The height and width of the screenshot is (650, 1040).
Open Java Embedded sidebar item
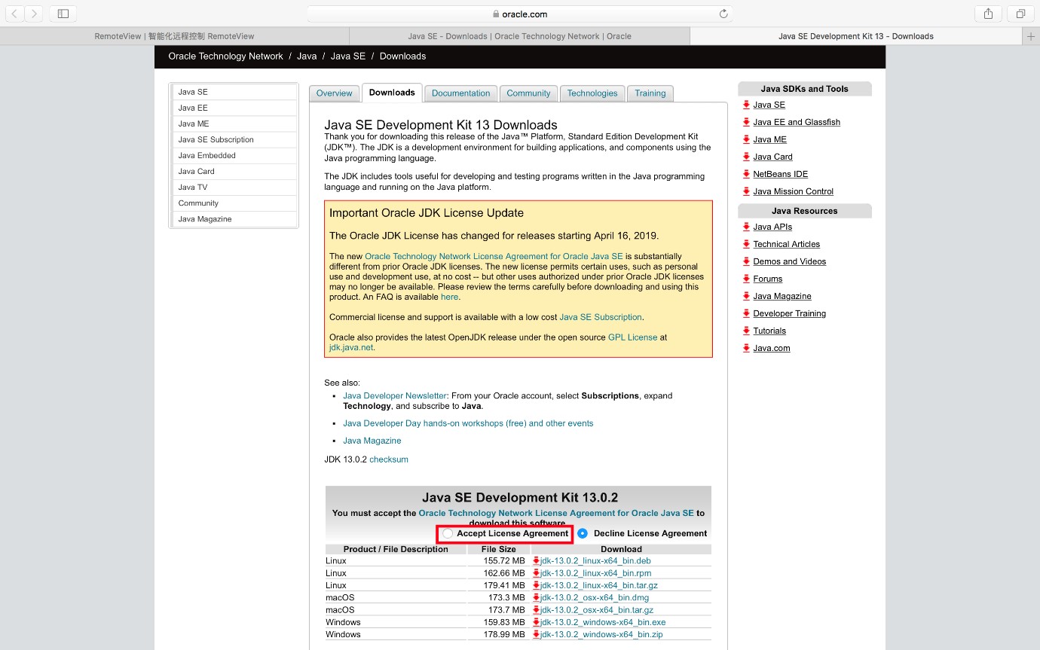[x=234, y=155]
